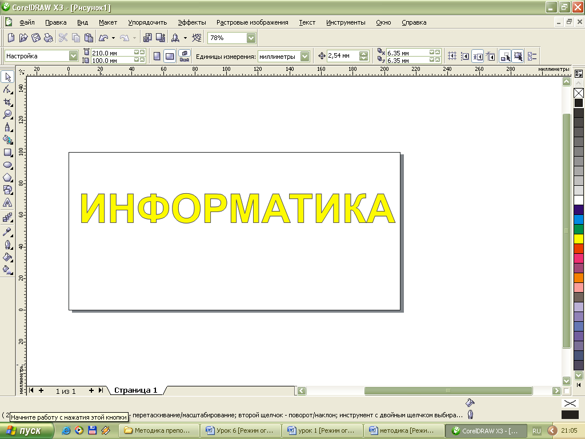Open the Эффекты menu

pyautogui.click(x=192, y=22)
